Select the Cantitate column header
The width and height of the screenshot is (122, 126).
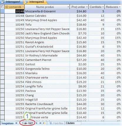point(96,7)
